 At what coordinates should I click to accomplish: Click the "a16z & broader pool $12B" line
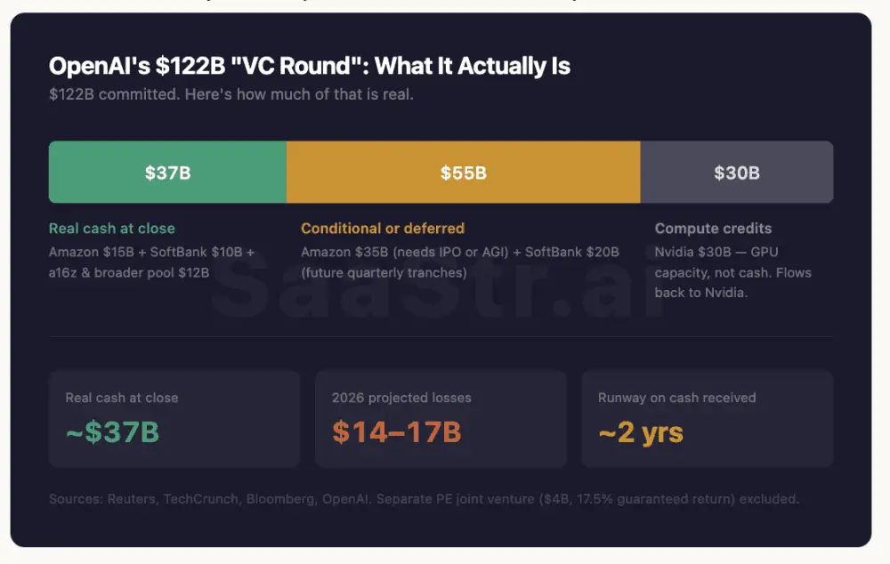129,272
